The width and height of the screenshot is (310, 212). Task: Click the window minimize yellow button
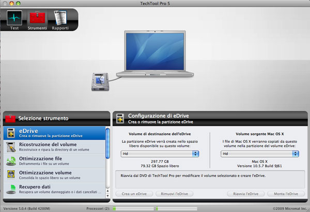pyautogui.click(x=11, y=3)
